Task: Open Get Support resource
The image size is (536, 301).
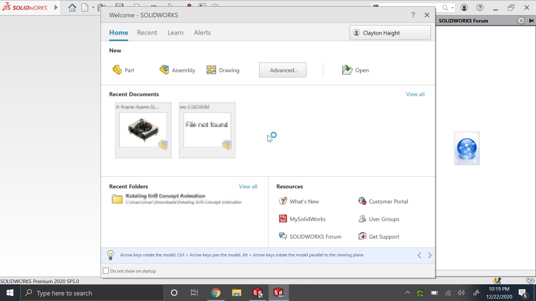Action: pyautogui.click(x=379, y=236)
